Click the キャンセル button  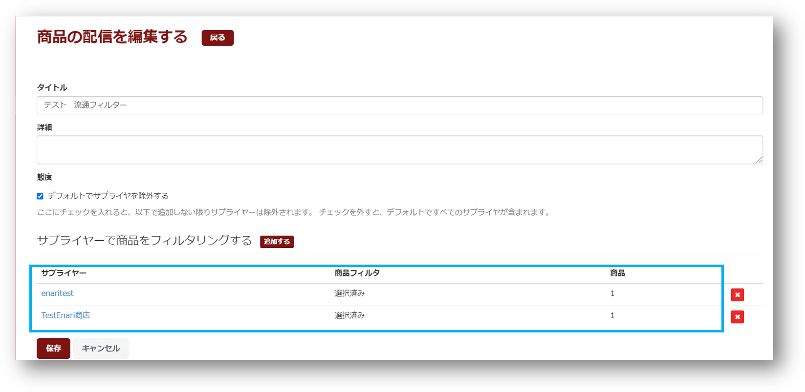coord(101,349)
